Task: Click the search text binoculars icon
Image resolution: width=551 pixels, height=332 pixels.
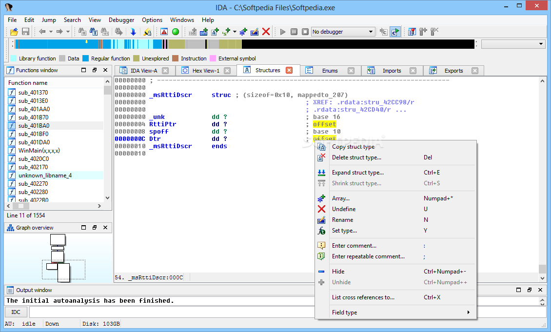Action: tap(94, 32)
